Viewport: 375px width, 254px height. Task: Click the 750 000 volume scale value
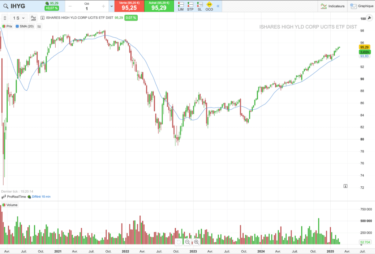click(366, 209)
